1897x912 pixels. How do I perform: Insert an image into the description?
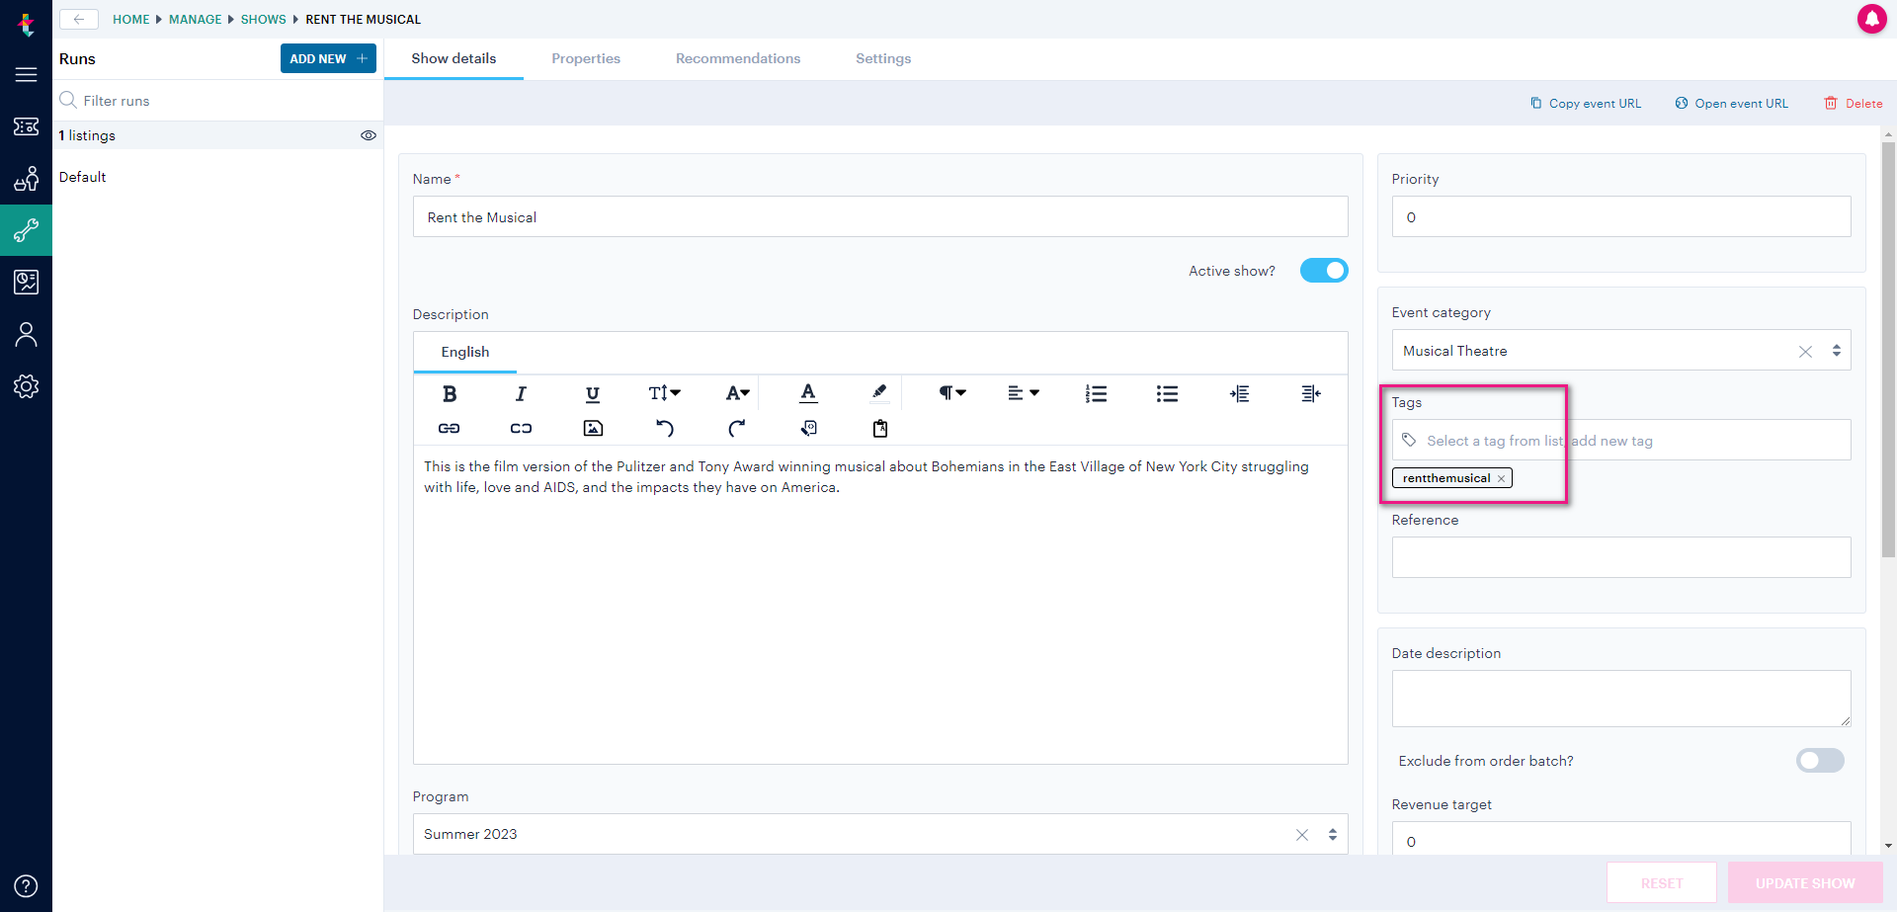(593, 429)
